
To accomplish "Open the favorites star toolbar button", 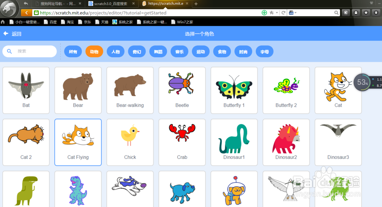I will [366, 13].
